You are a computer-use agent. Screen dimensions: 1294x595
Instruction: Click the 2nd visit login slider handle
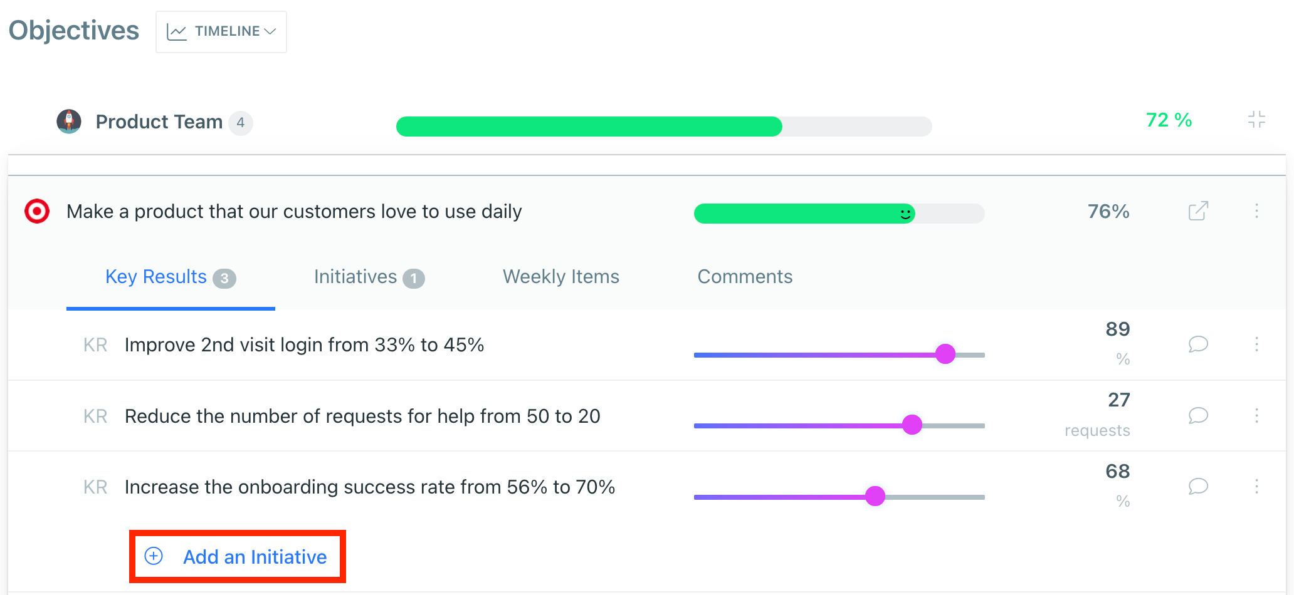(945, 354)
